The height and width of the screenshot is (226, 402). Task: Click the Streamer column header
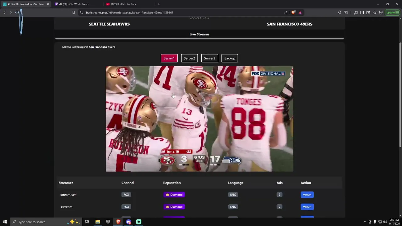click(x=66, y=183)
